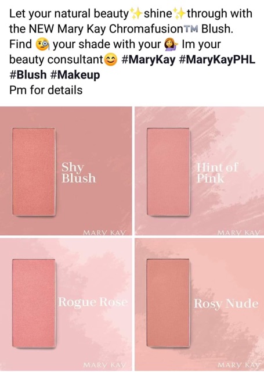Click the Mary Kay logo on Rosy Nude
Viewport: 264px width, 372px height.
tap(238, 364)
